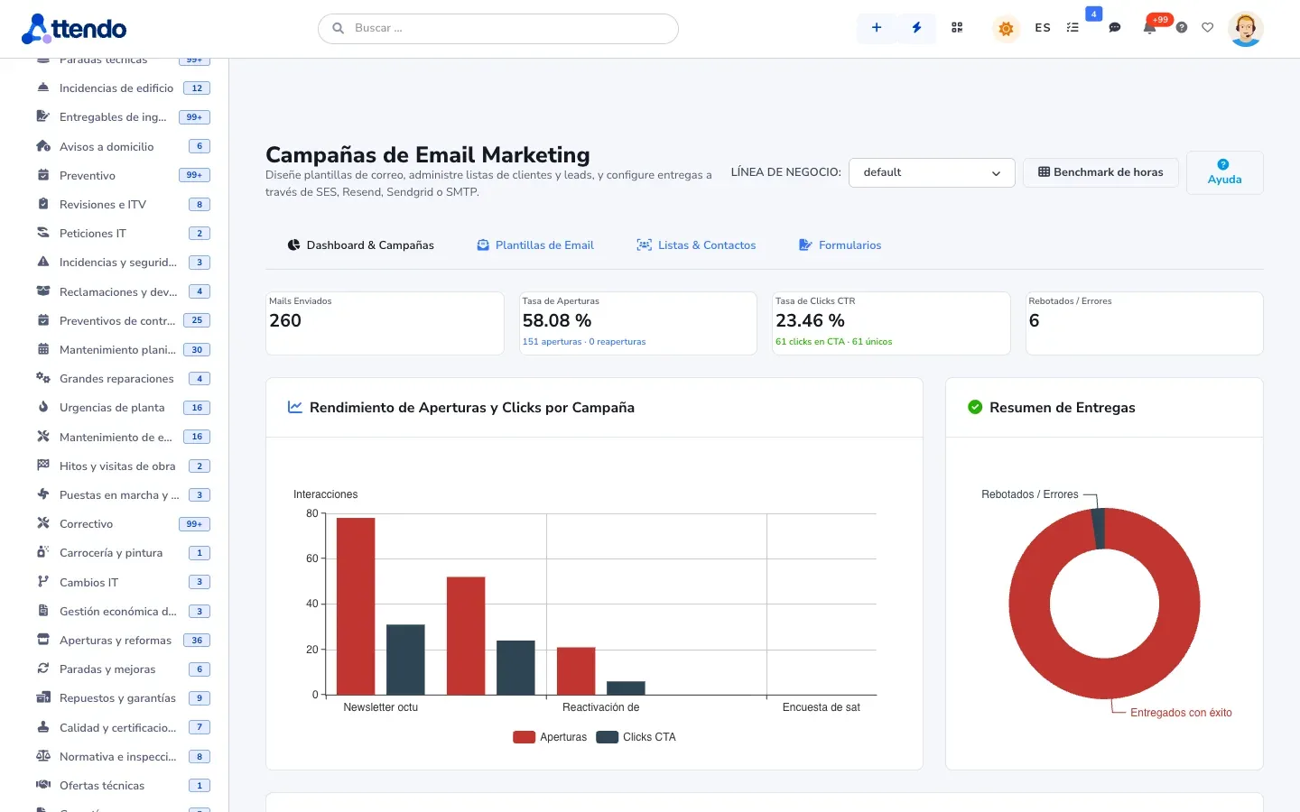Open the lightning bolt quick actions

(916, 28)
